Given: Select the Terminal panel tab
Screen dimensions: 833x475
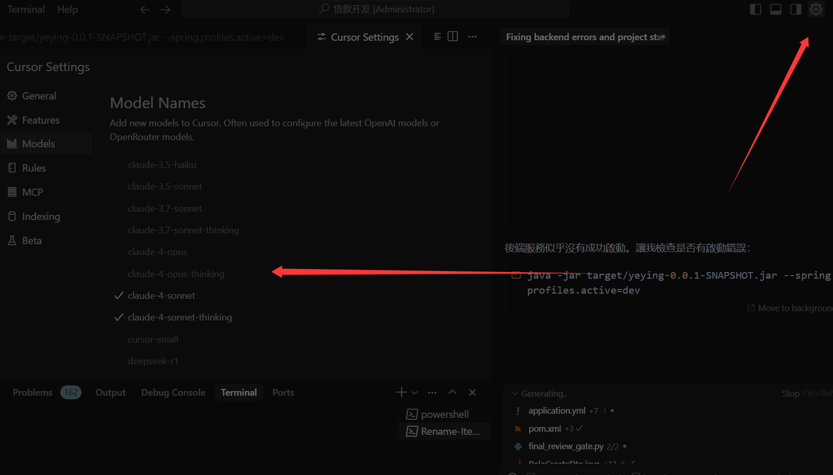Looking at the screenshot, I should tap(239, 393).
